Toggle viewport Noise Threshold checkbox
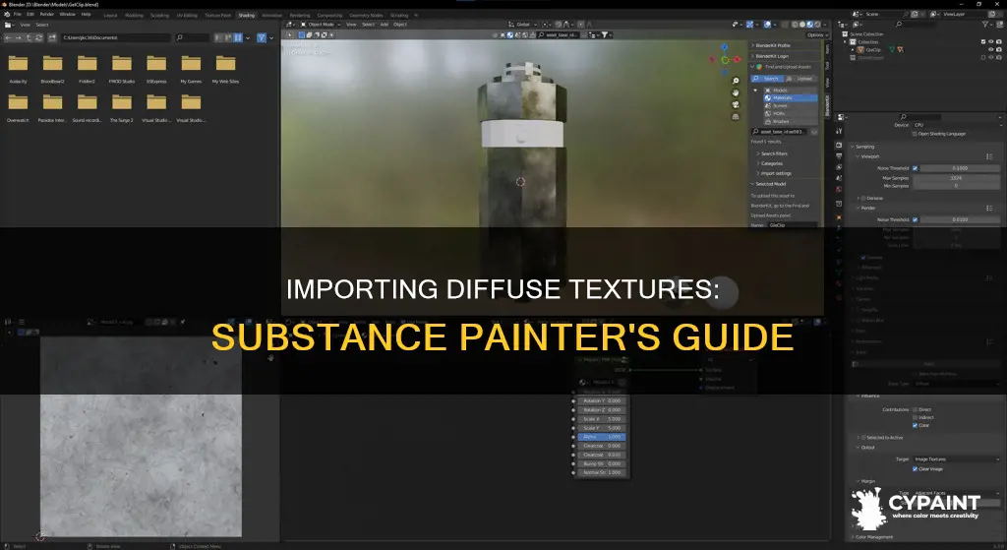 tap(916, 168)
